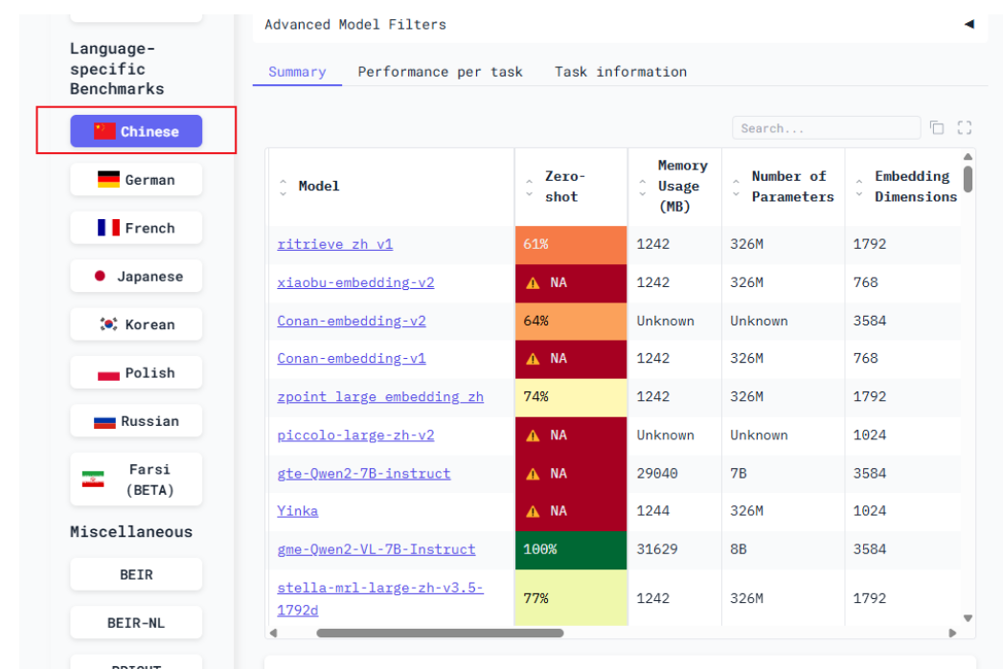Select the Korean benchmark button
Viewport: 1003px width, 669px height.
tap(136, 324)
